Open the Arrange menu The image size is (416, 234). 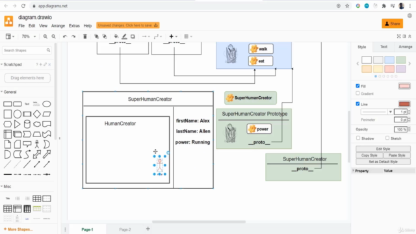pos(58,26)
